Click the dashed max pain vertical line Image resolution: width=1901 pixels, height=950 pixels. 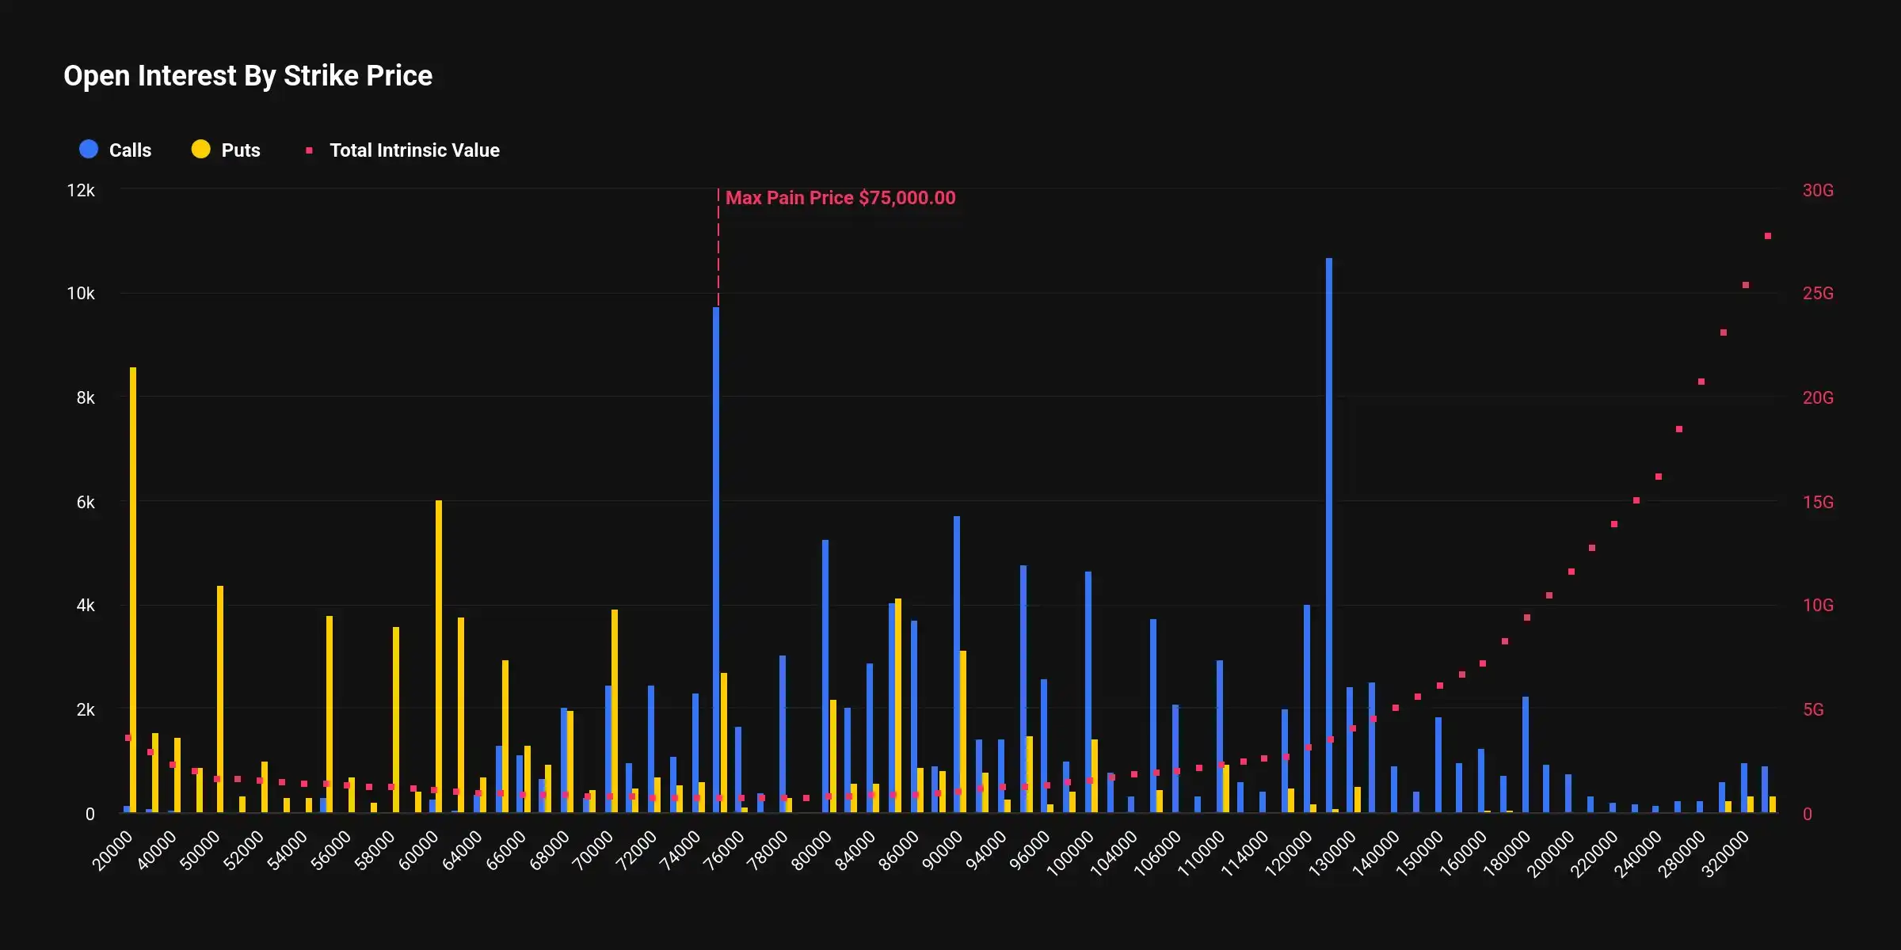tap(718, 253)
